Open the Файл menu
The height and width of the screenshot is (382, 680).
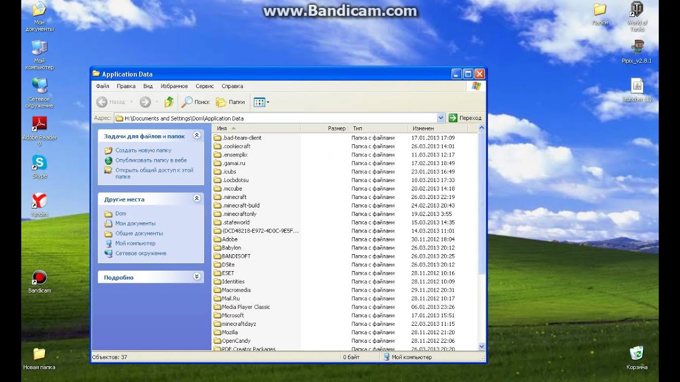(103, 86)
